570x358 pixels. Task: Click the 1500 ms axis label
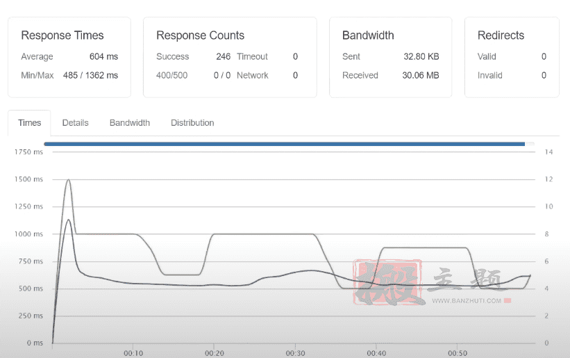28,179
